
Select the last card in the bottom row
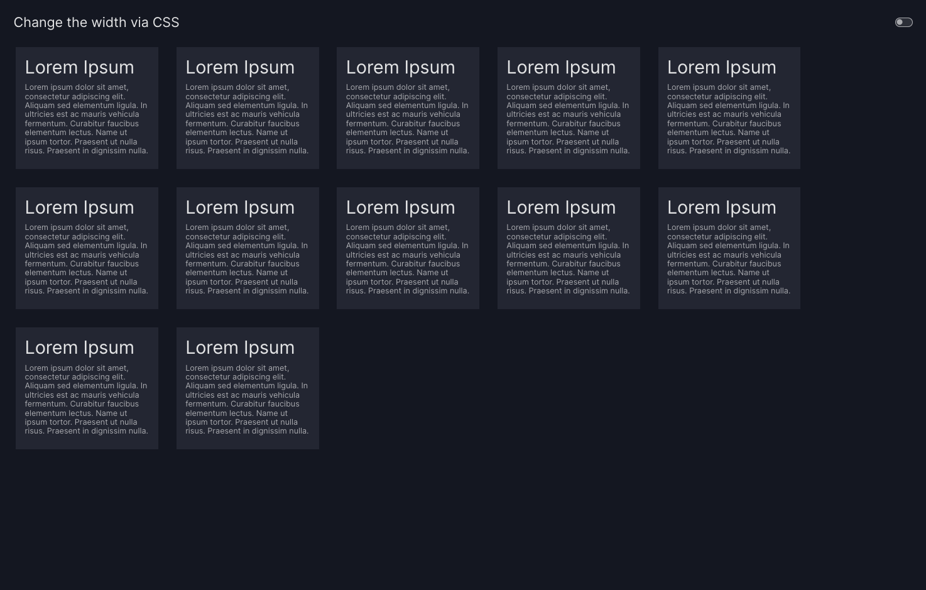coord(248,388)
